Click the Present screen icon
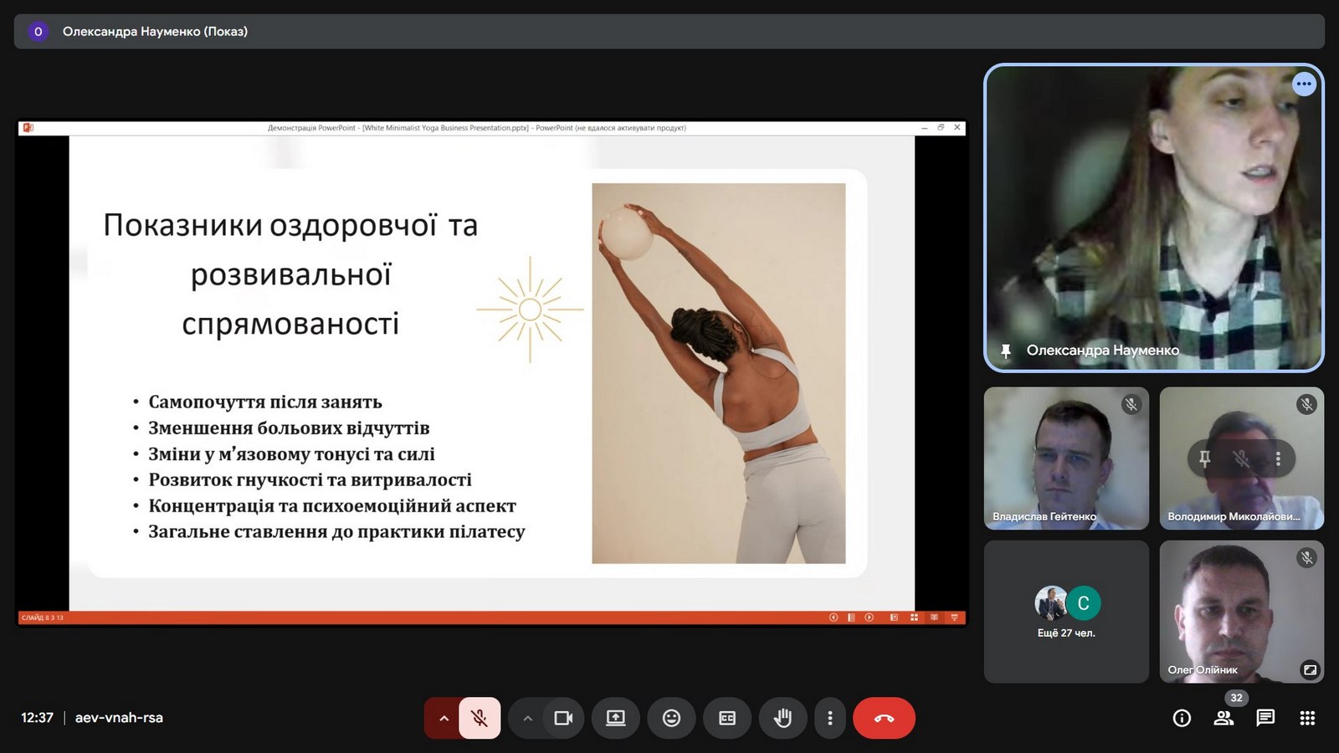 [616, 718]
